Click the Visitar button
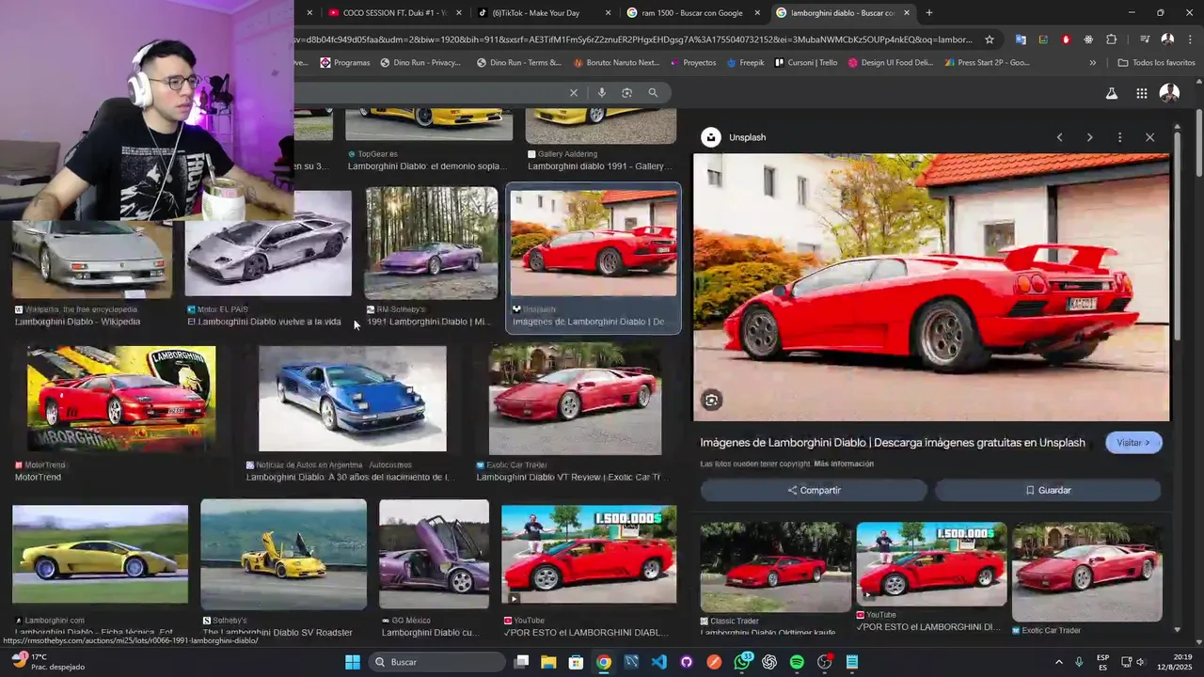The height and width of the screenshot is (677, 1204). (1133, 443)
